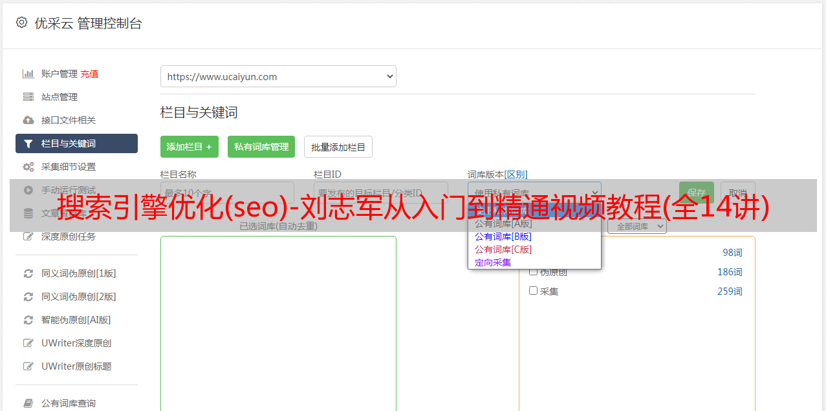Click the green 添加栏目 + button
The image size is (826, 411).
coord(190,147)
